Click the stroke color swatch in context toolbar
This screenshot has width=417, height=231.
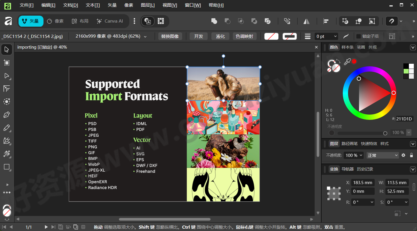click(290, 36)
